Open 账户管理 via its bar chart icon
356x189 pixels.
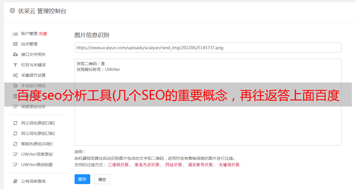15,34
